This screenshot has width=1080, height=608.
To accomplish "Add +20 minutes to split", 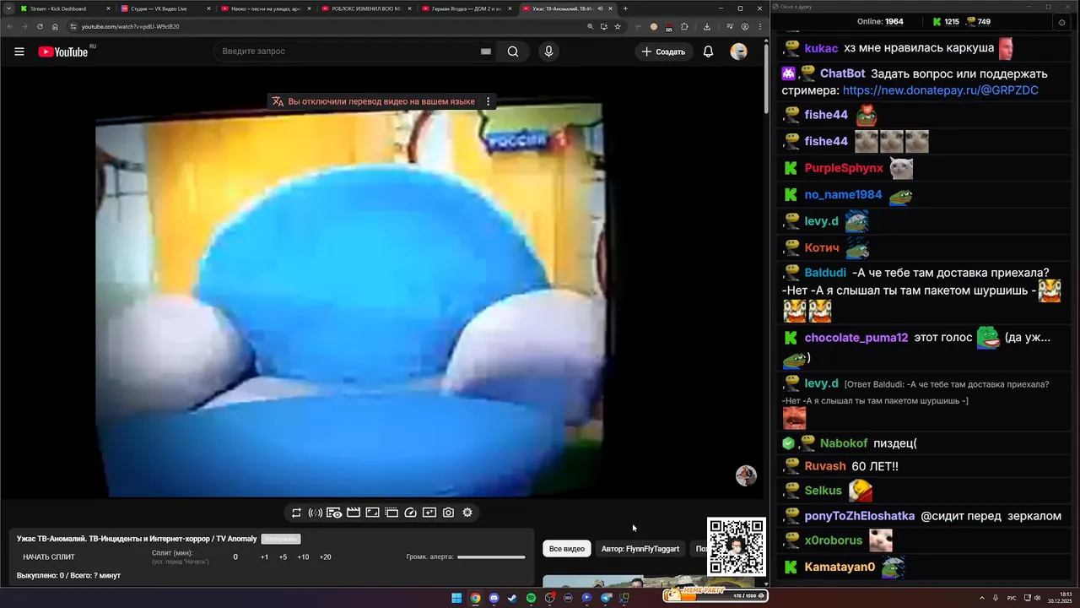I will click(325, 557).
